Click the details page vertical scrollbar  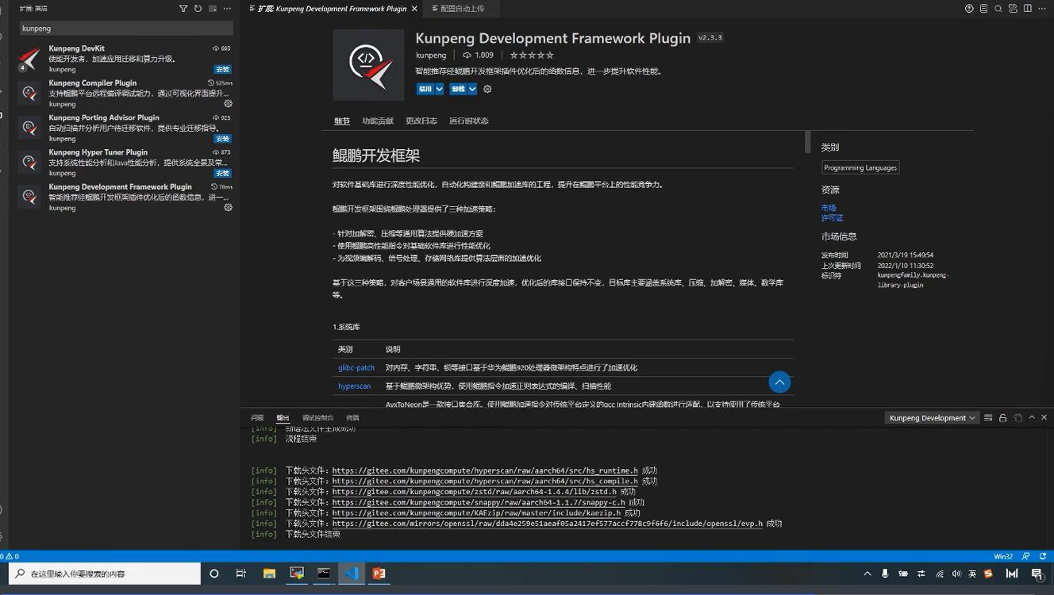click(x=807, y=143)
